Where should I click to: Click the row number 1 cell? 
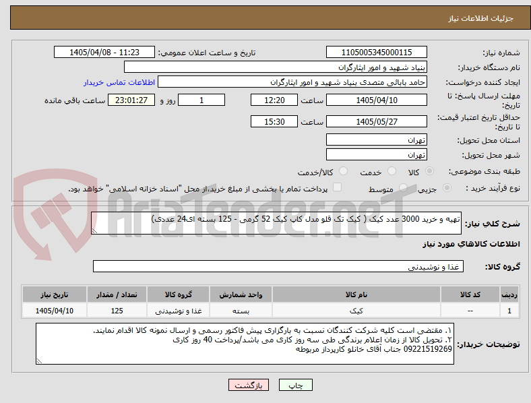(509, 311)
